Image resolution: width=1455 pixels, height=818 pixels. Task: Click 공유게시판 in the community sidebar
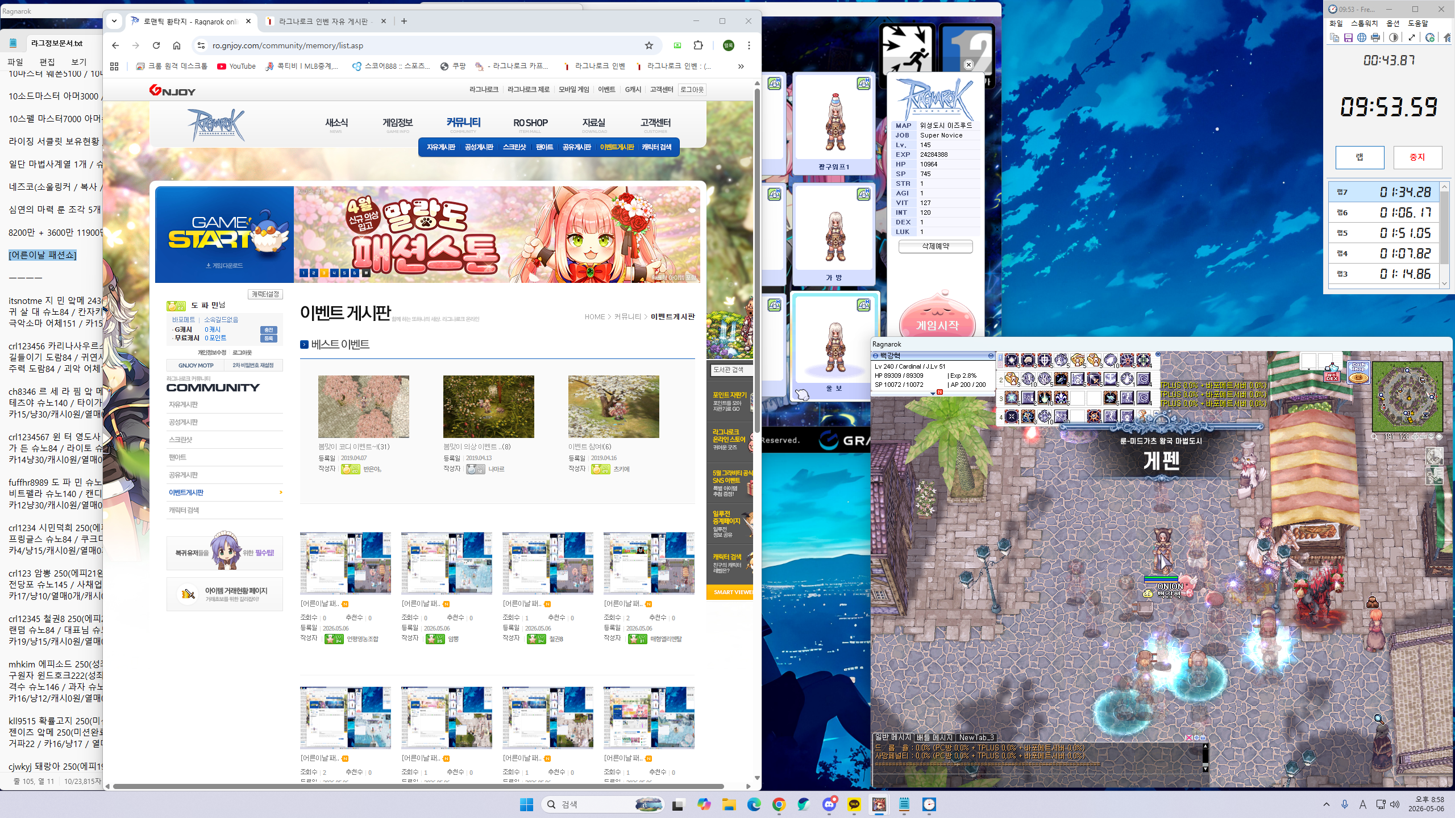tap(184, 475)
